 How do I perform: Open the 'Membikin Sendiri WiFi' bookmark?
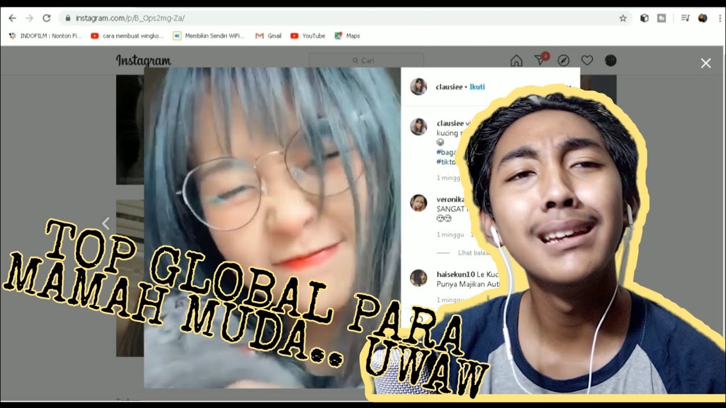point(209,36)
